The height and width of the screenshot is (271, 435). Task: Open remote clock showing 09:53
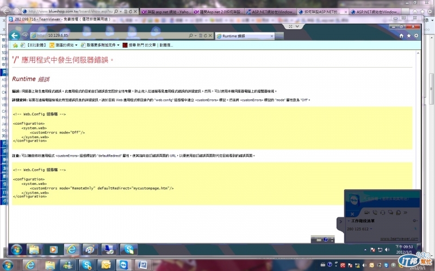[x=404, y=249]
